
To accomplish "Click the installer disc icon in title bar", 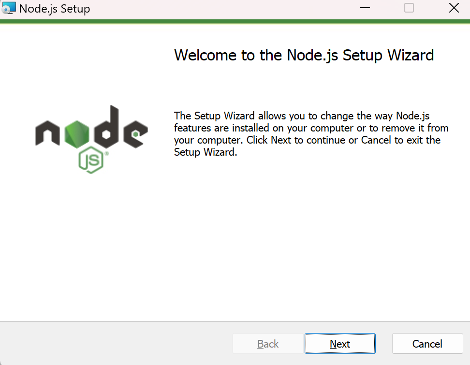I will pos(9,8).
